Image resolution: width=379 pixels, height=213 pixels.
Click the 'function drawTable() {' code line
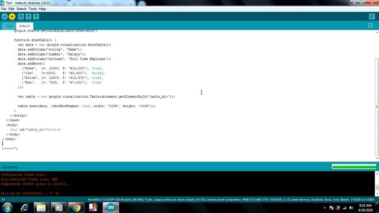click(36, 40)
